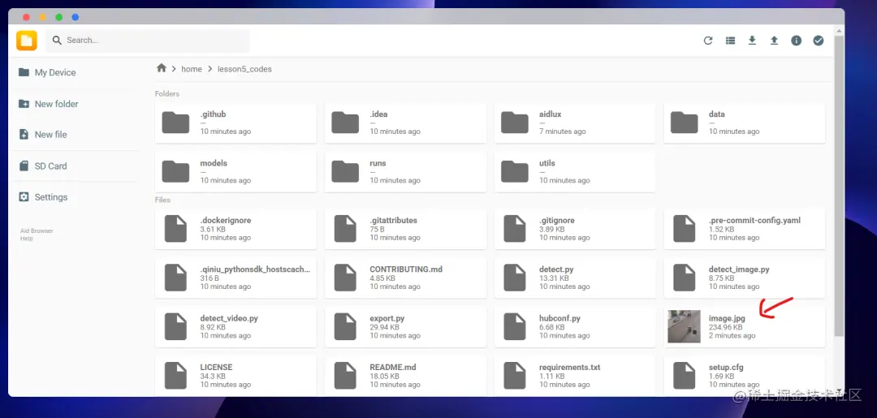Open the aidlux folder
This screenshot has width=877, height=418.
pyautogui.click(x=575, y=123)
